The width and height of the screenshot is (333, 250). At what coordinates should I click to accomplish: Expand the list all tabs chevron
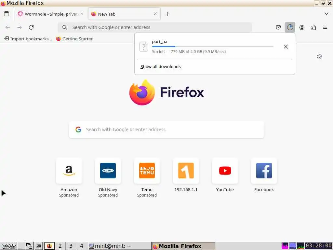pos(326,14)
